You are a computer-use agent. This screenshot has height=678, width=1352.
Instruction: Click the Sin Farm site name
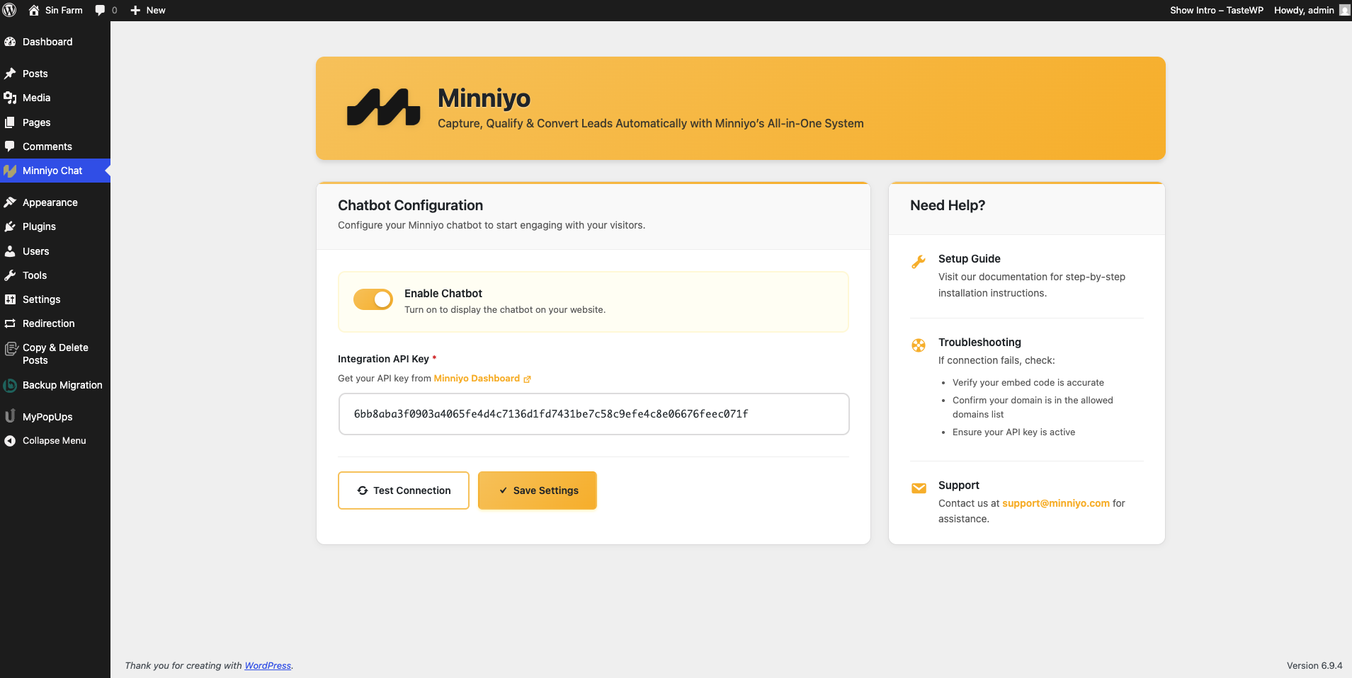[64, 11]
